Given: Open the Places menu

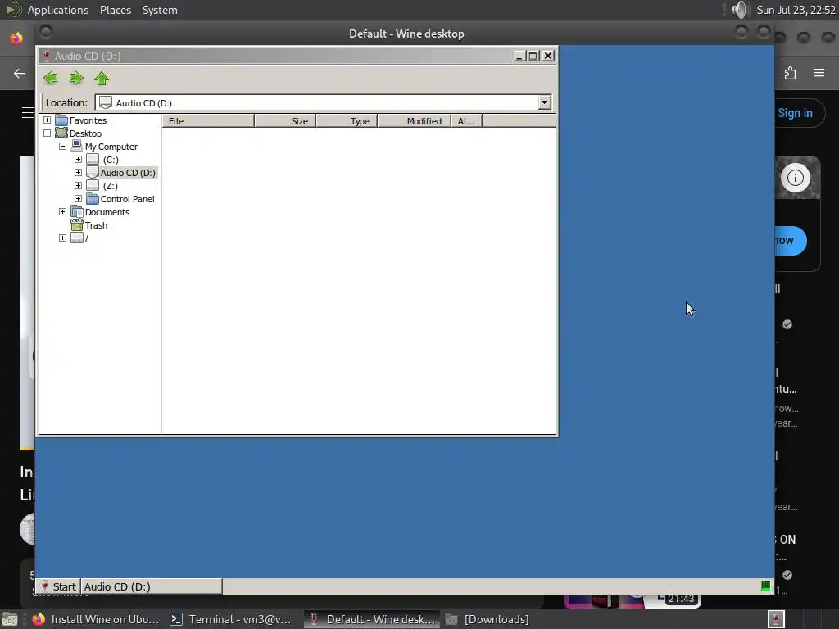Looking at the screenshot, I should coord(115,10).
